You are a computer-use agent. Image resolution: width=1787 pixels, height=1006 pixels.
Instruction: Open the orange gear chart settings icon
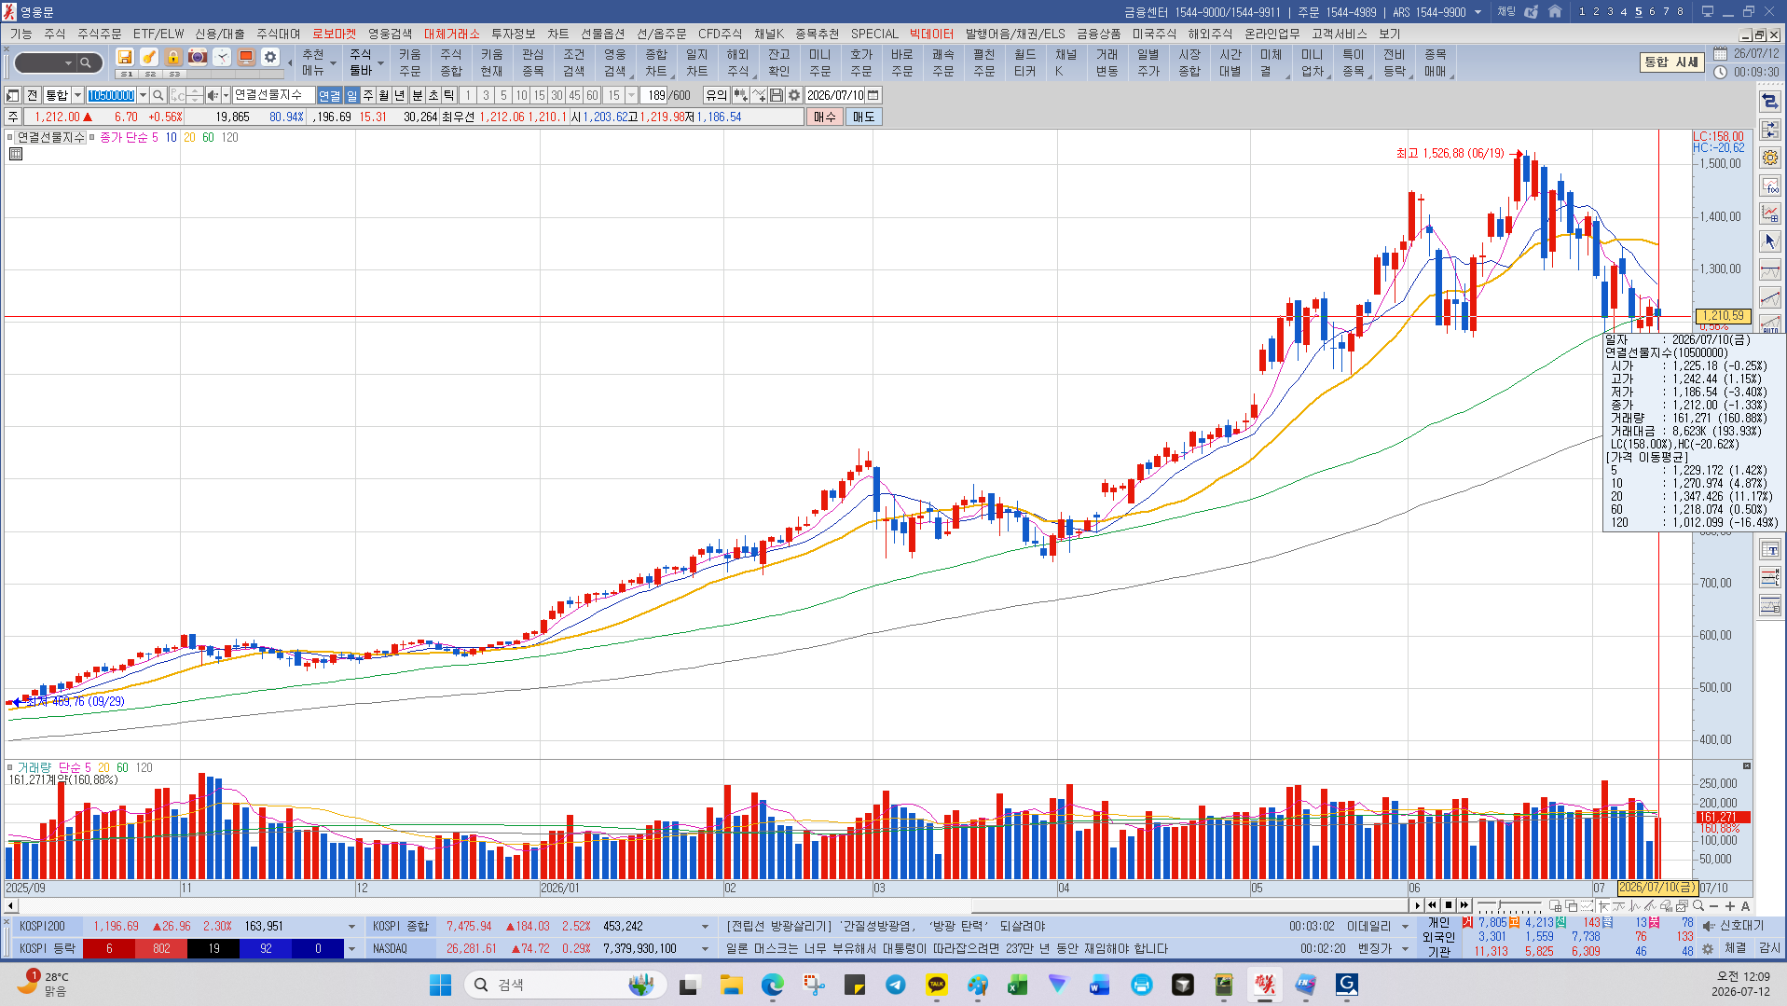pos(1769,158)
